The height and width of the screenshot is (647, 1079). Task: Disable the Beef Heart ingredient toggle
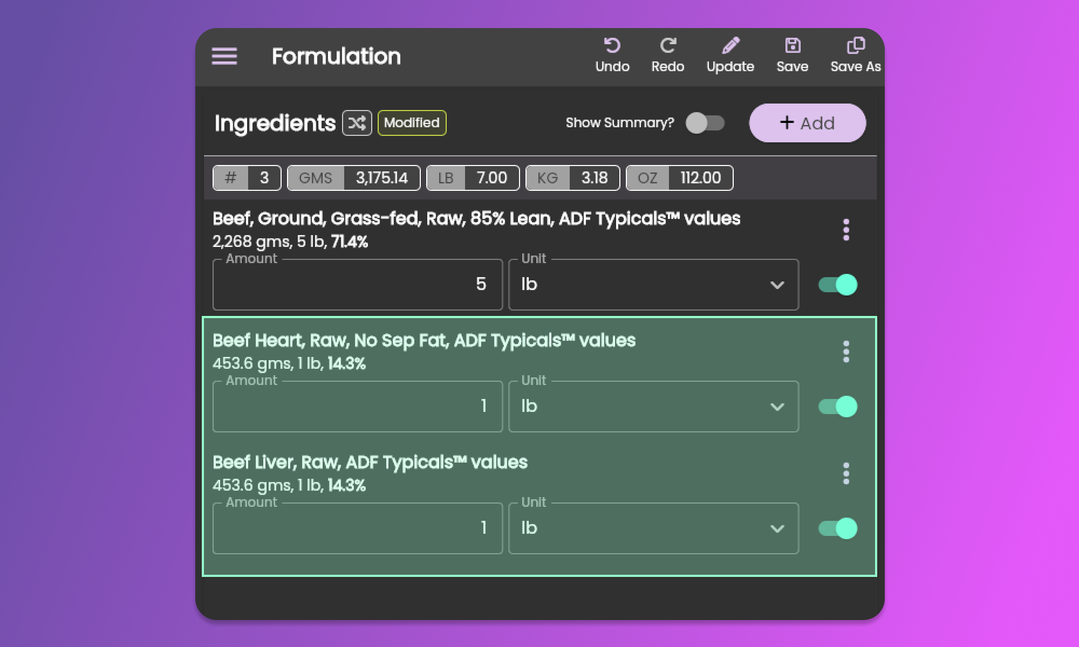(837, 407)
